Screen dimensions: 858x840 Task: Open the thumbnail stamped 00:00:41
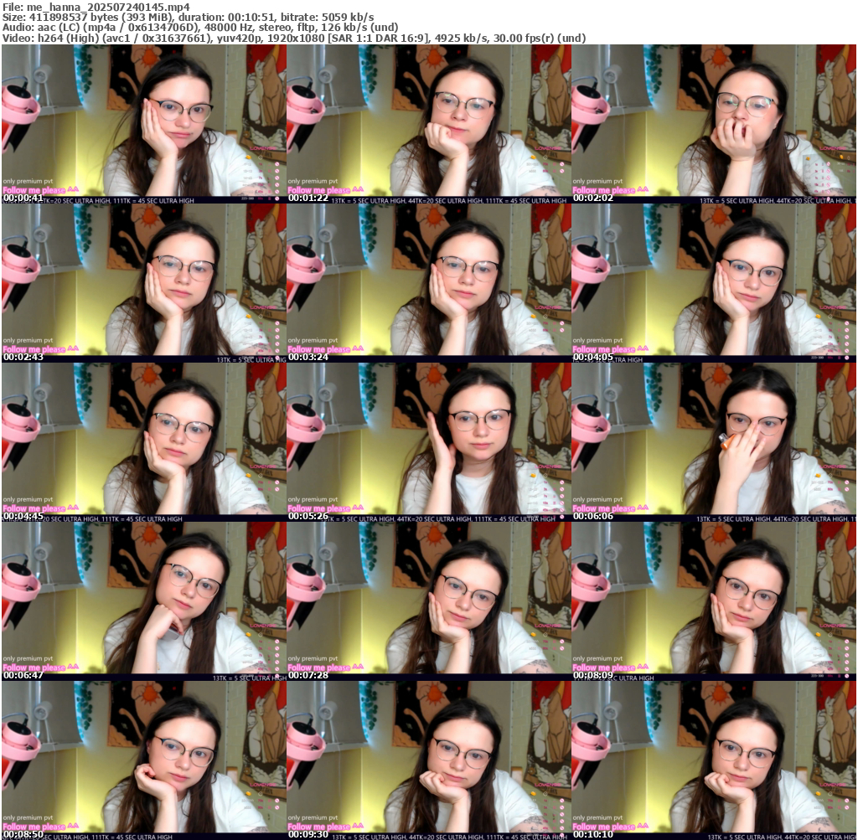[144, 124]
